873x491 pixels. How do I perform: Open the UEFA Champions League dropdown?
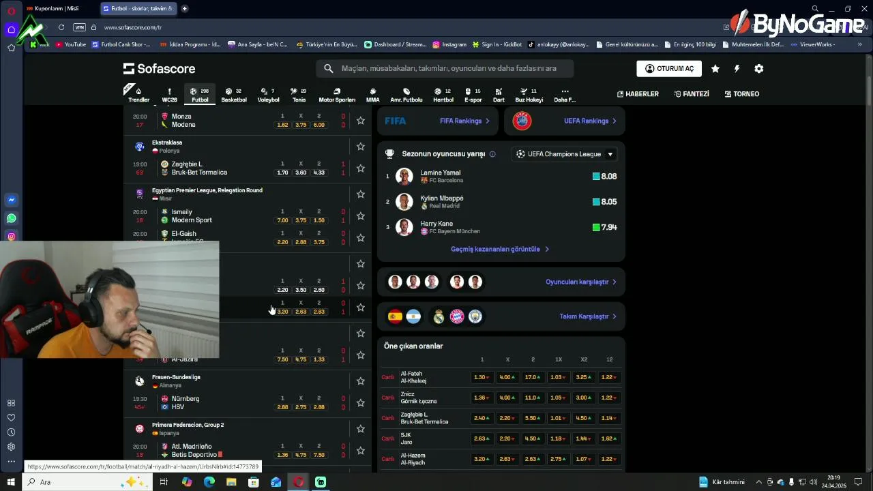pos(565,154)
